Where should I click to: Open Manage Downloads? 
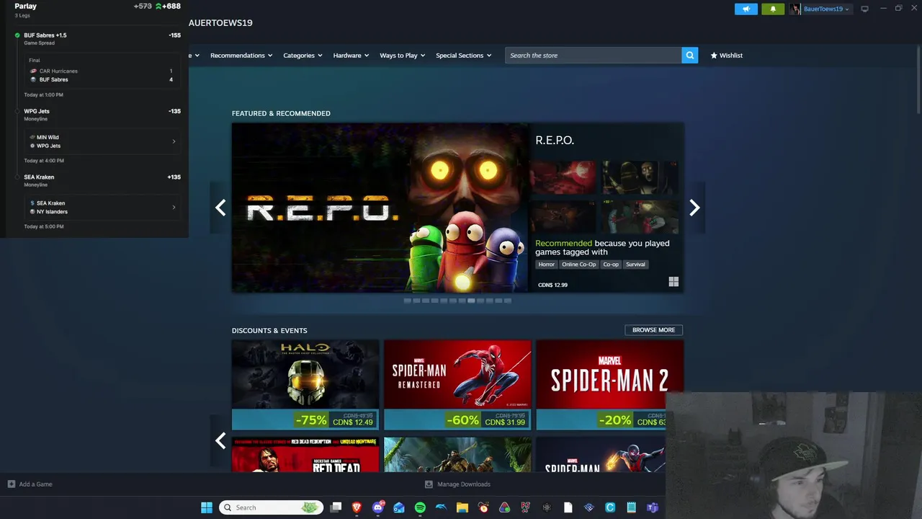[457, 484]
